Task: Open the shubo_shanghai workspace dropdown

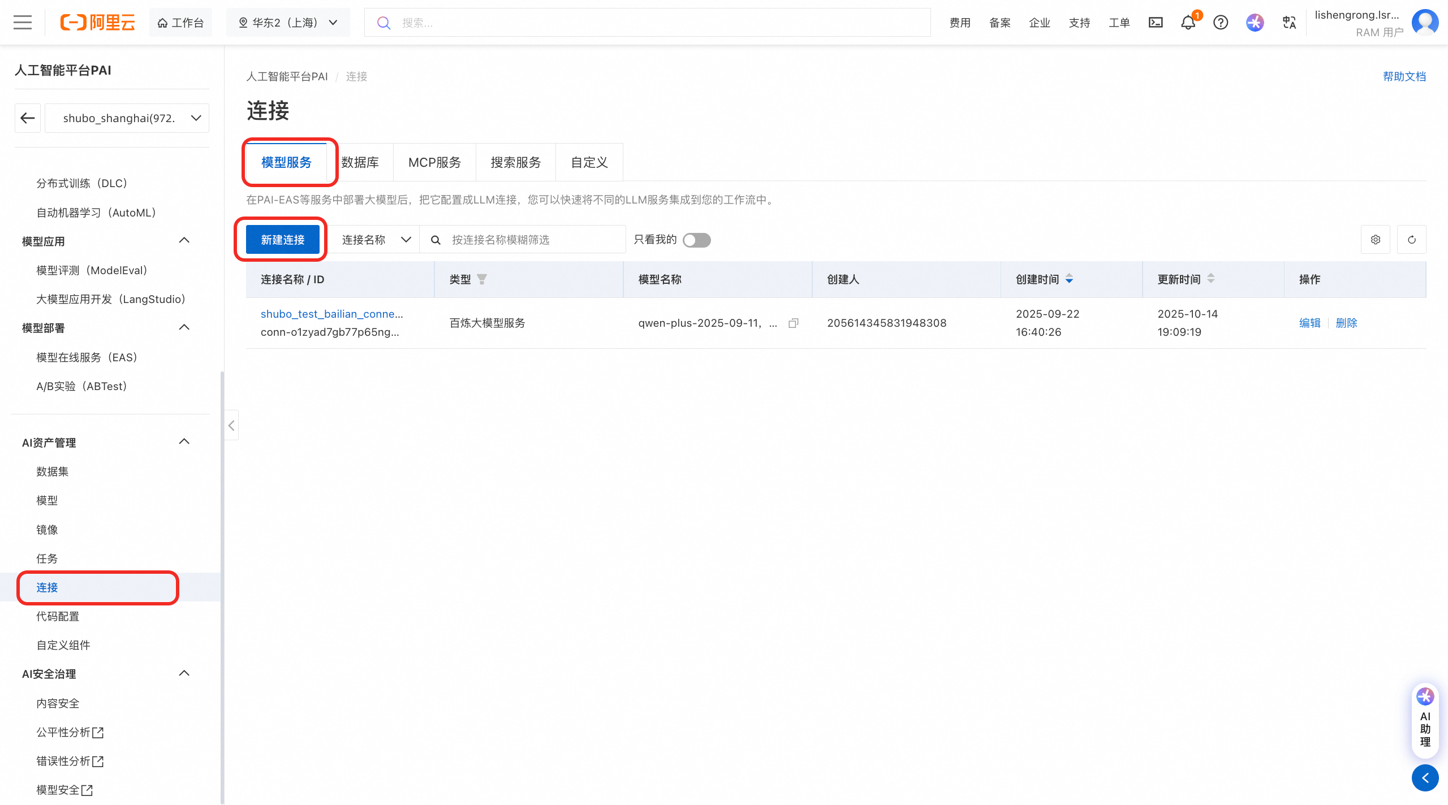Action: coord(127,118)
